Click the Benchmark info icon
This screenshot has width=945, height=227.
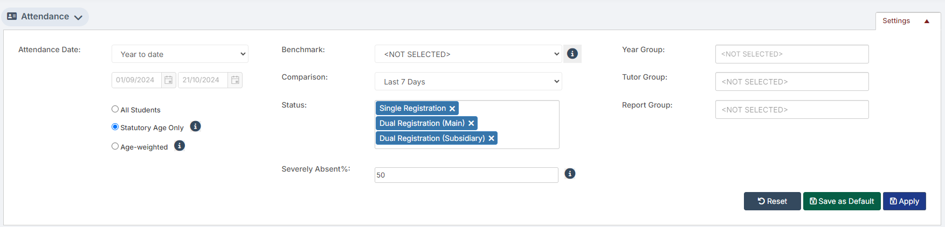point(572,54)
